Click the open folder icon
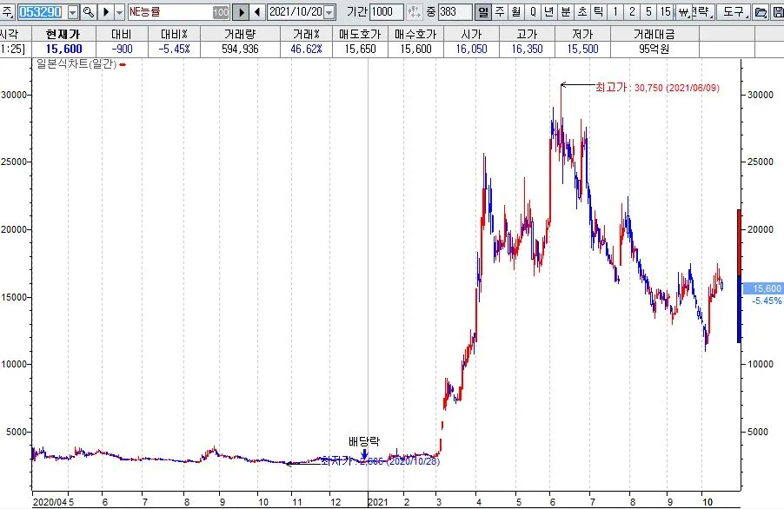Screen dimensions: 784x509 [x=761, y=12]
